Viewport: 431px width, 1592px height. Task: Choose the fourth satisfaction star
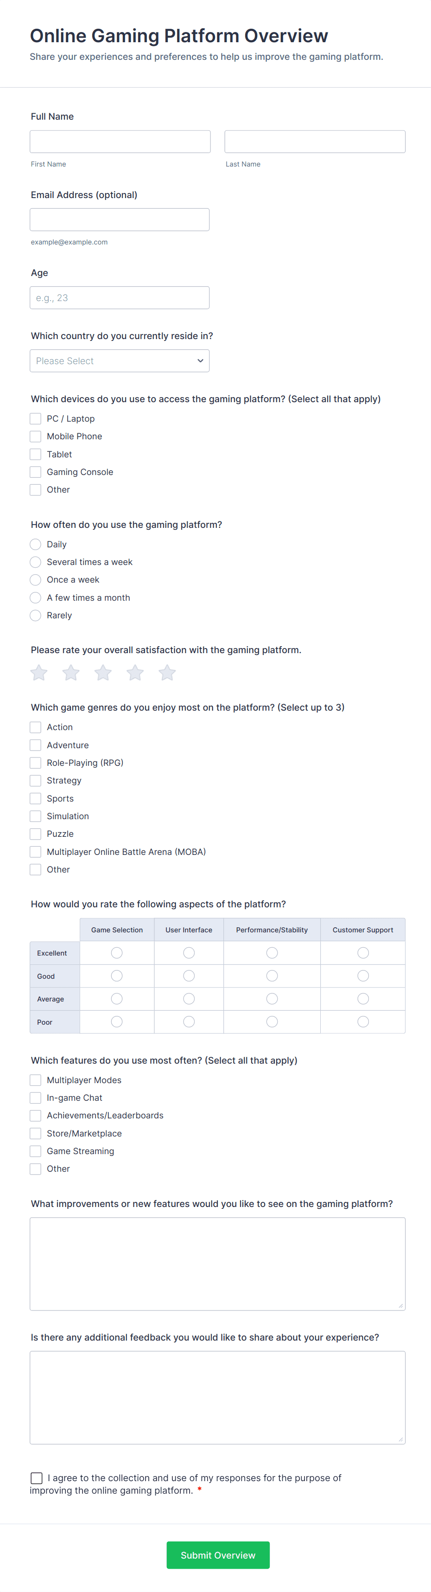135,673
